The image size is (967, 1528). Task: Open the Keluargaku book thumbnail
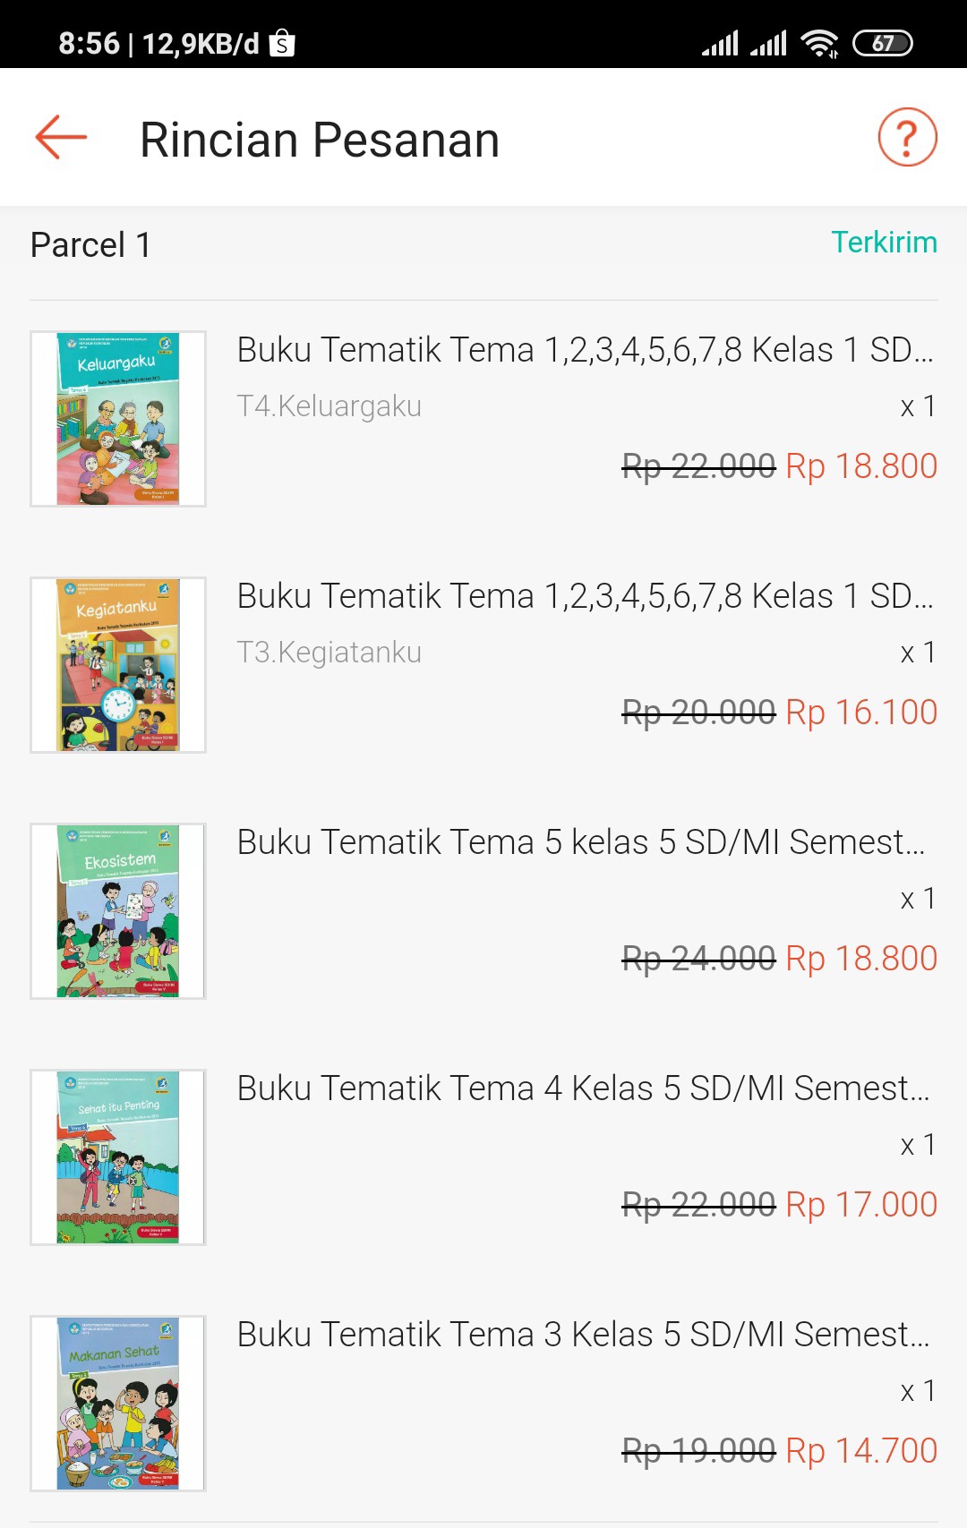[118, 419]
